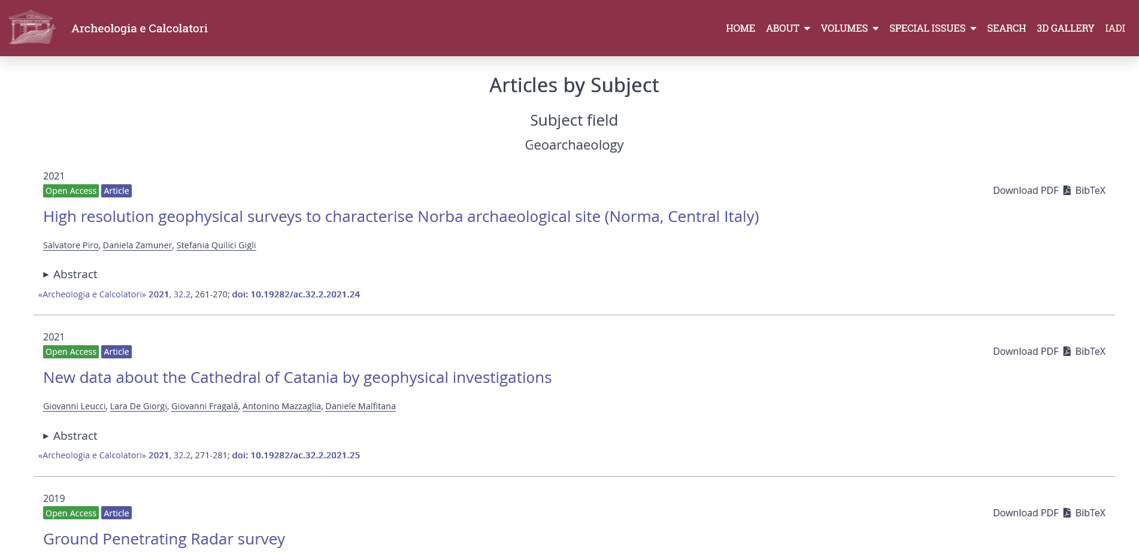Click PDF file icon for Ground Penetrating Radar article

tap(1067, 513)
